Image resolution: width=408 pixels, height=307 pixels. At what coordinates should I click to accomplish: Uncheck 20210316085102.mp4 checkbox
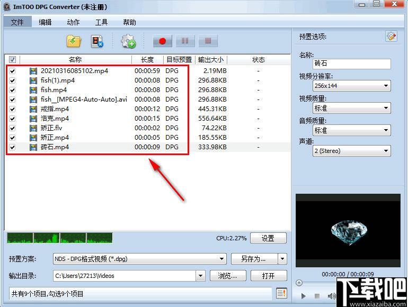click(x=12, y=71)
